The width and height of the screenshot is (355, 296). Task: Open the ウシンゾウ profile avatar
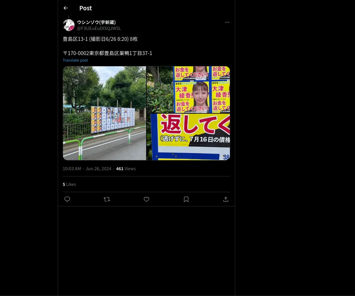click(69, 25)
